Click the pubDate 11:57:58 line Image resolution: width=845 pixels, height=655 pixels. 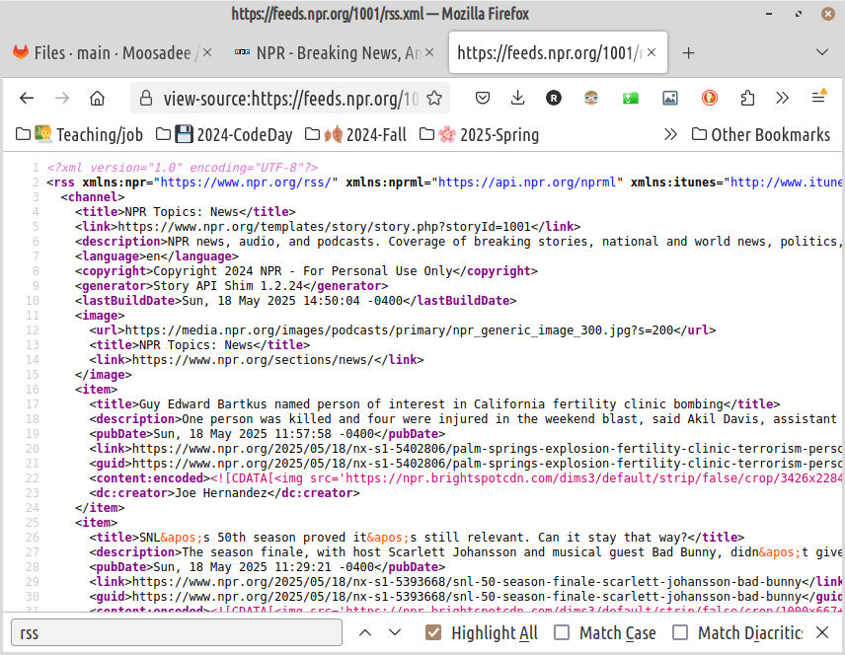click(x=268, y=434)
